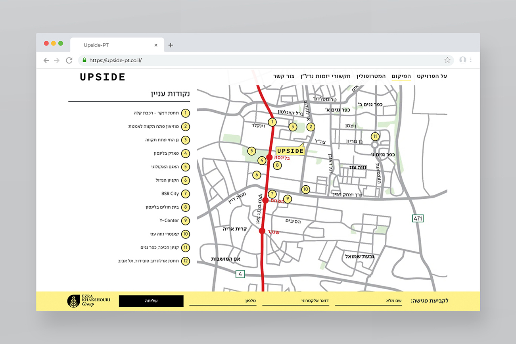
Task: Click map marker number 1
Action: coord(272,122)
